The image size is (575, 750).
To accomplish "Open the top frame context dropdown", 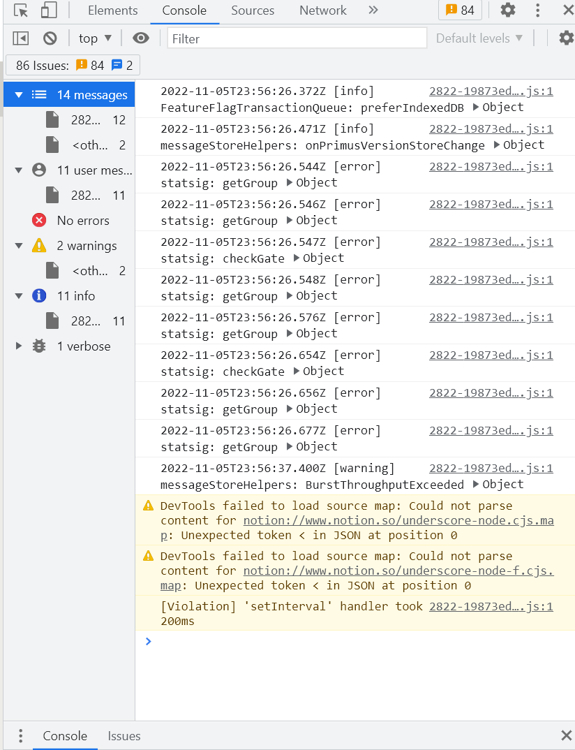I will (x=94, y=38).
